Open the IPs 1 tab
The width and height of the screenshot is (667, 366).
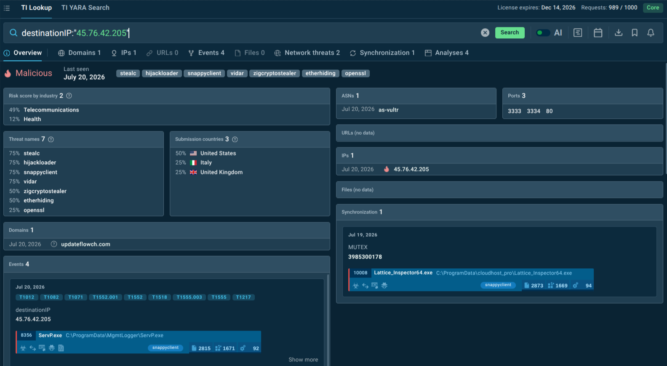[124, 53]
